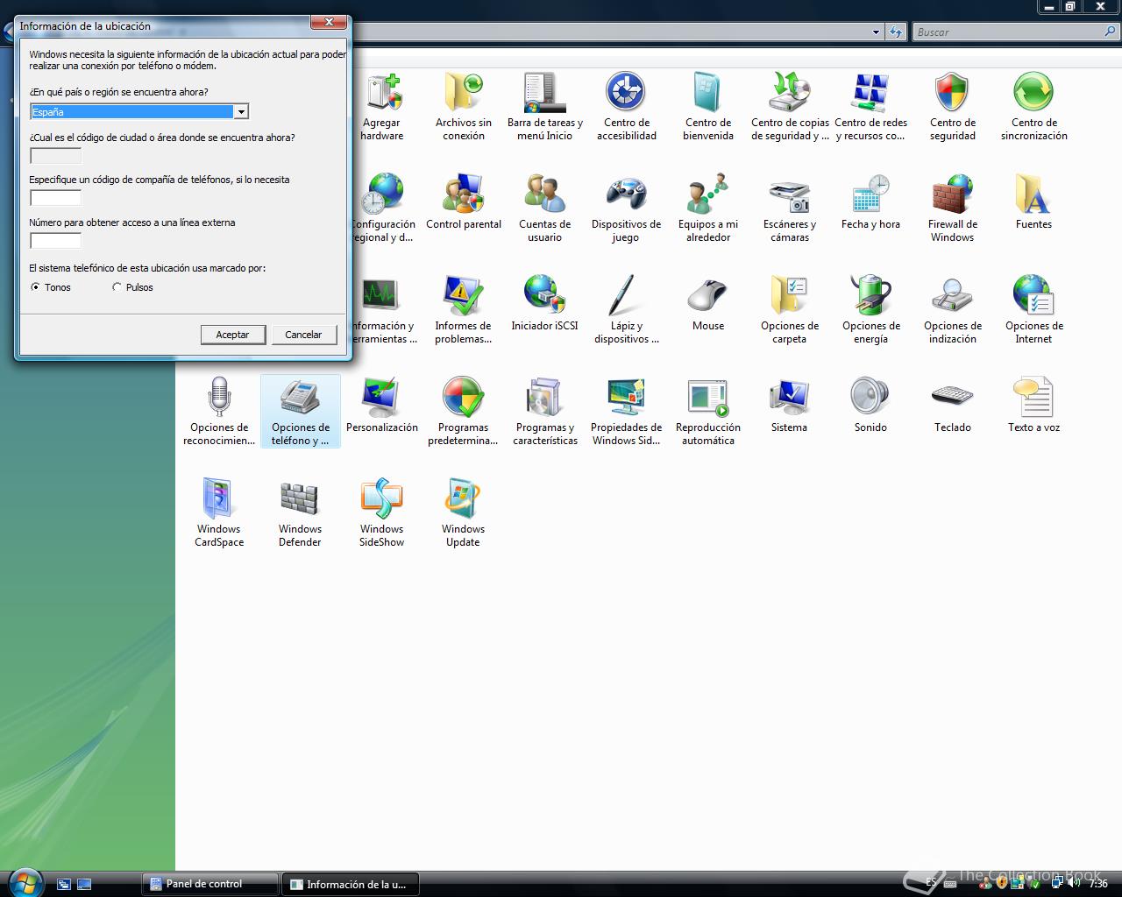Open Control parental

464,201
